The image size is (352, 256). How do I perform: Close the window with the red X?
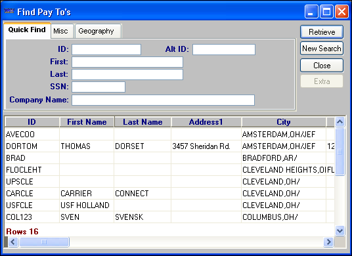[x=341, y=11]
